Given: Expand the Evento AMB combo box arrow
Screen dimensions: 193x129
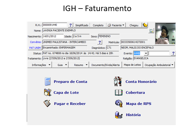Looking at the screenshot, I should (x=146, y=53).
